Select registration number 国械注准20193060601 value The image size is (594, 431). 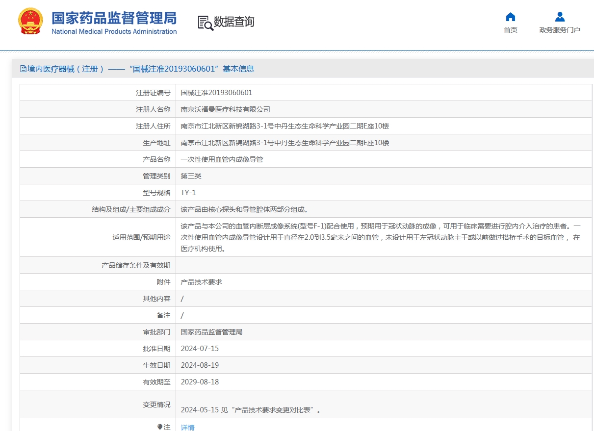point(216,93)
